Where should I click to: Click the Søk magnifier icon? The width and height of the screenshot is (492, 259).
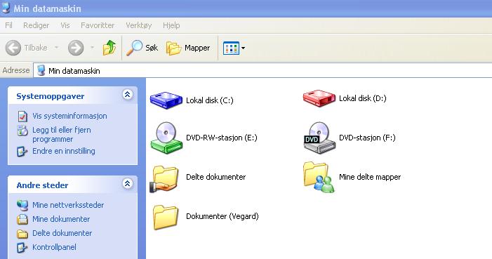point(134,48)
